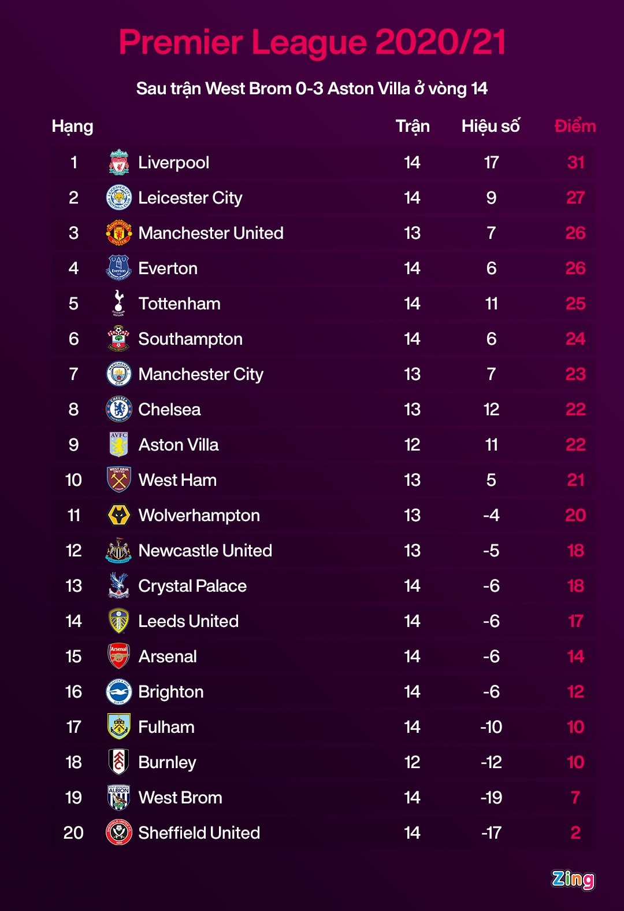This screenshot has width=624, height=911.
Task: Click the Manchester United crest
Action: [x=119, y=233]
